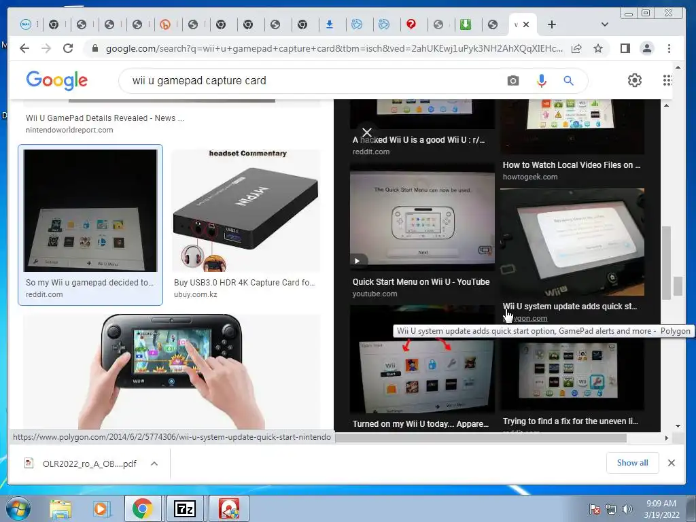The height and width of the screenshot is (522, 696).
Task: Go back to the previous page
Action: click(24, 48)
